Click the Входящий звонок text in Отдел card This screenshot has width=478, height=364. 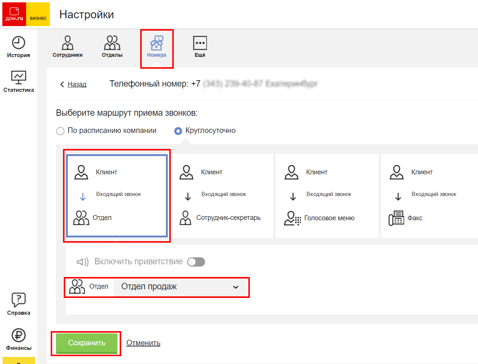(119, 194)
